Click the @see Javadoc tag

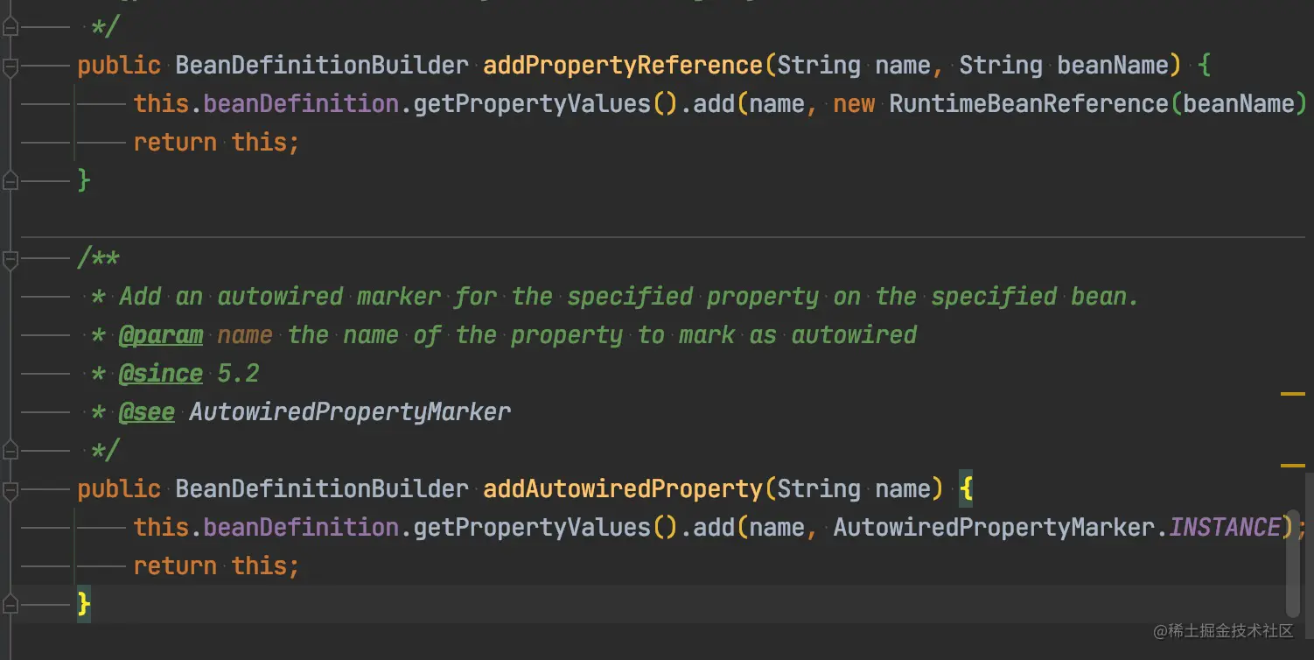point(147,412)
